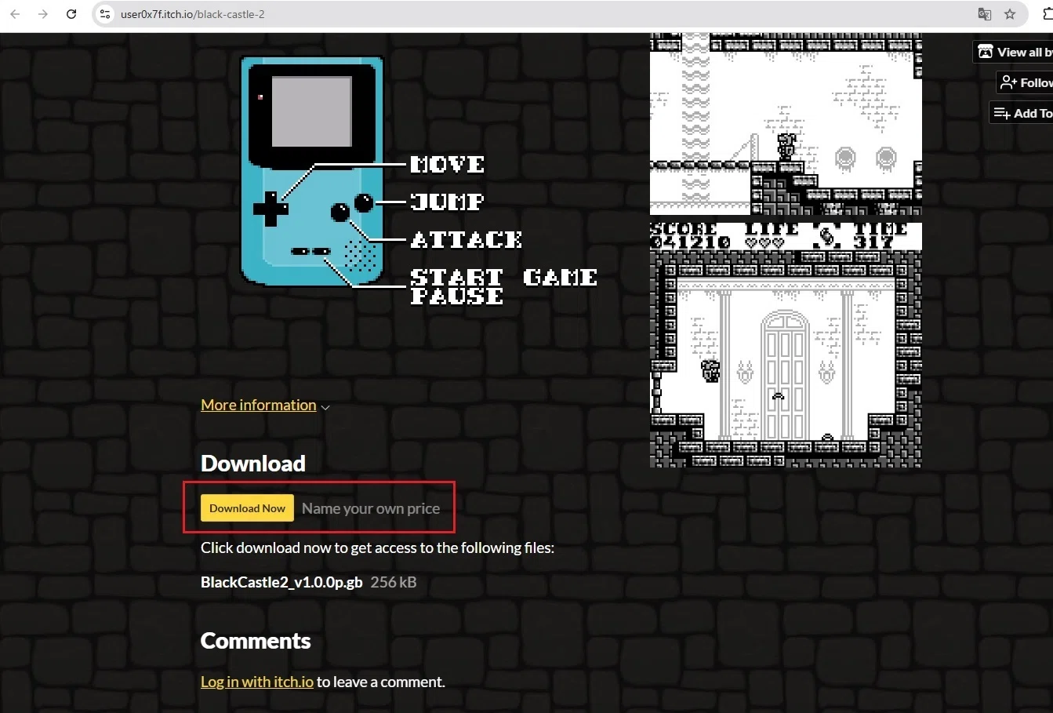Click the Download heading
Viewport: 1053px width, 713px height.
[253, 464]
